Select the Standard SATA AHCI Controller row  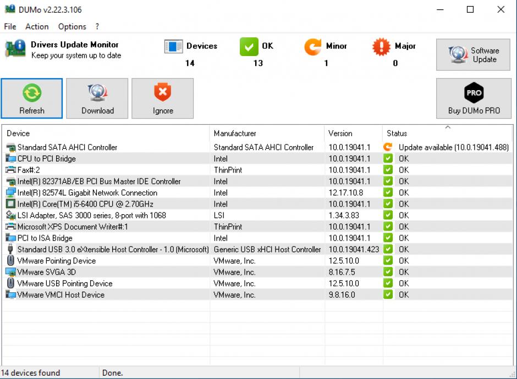(x=257, y=147)
